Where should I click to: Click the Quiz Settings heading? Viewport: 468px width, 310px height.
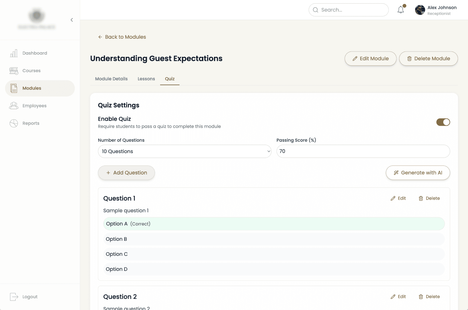point(119,105)
